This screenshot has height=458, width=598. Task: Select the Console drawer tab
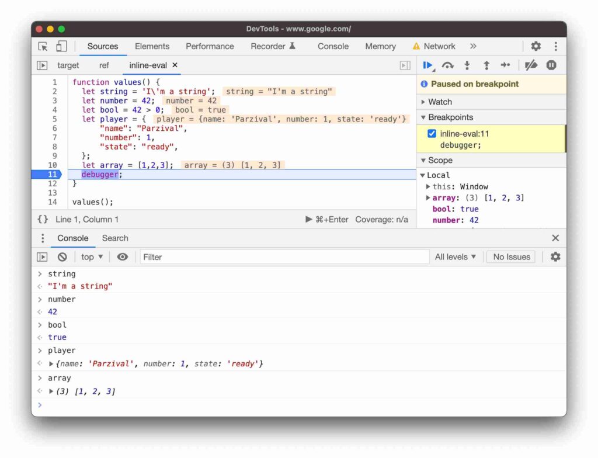72,238
